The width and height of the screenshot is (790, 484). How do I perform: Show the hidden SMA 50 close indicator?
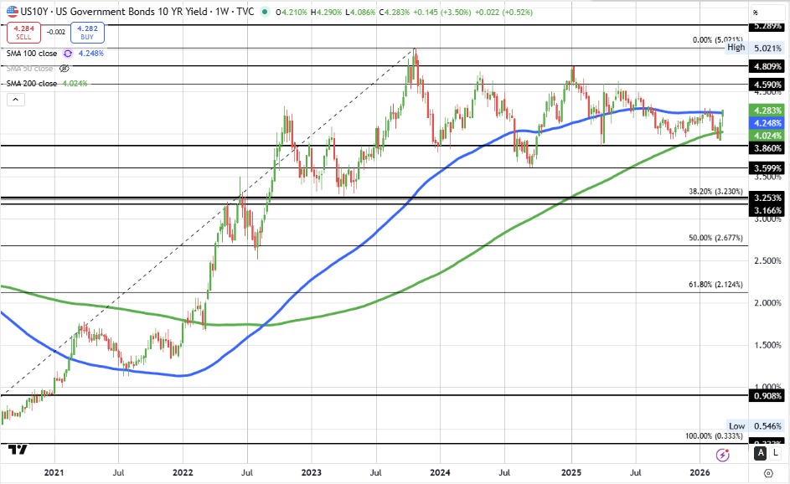pyautogui.click(x=64, y=68)
